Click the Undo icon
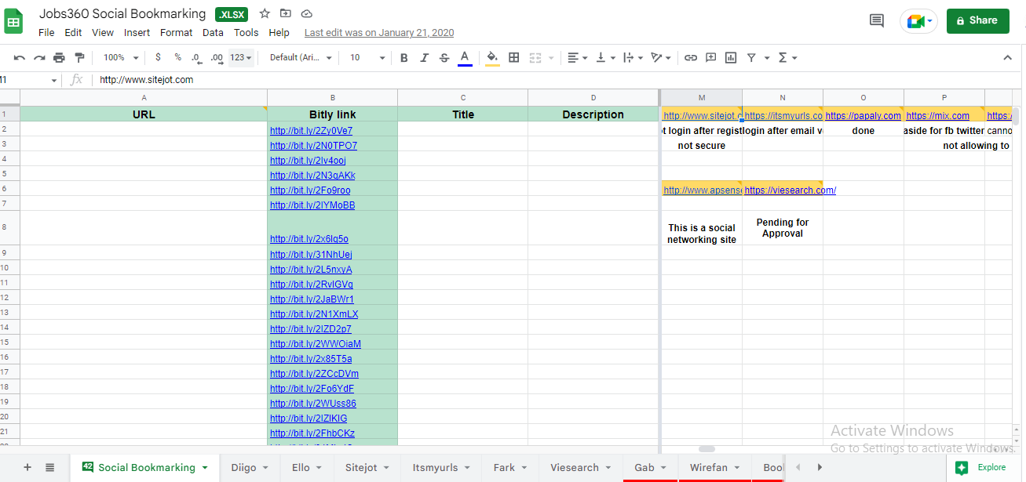The width and height of the screenshot is (1026, 482). [x=20, y=57]
